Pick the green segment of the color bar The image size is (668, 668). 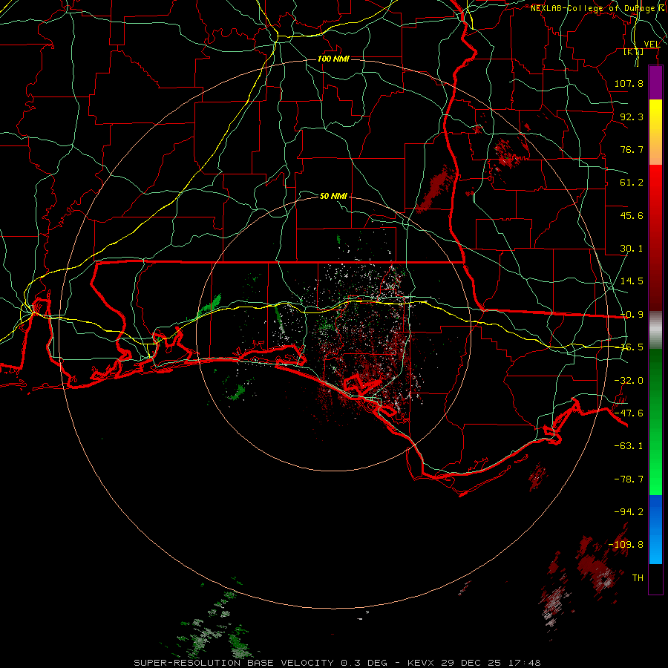[x=655, y=422]
